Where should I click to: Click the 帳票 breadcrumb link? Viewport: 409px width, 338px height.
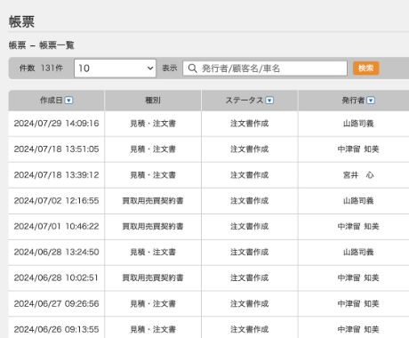click(x=17, y=45)
